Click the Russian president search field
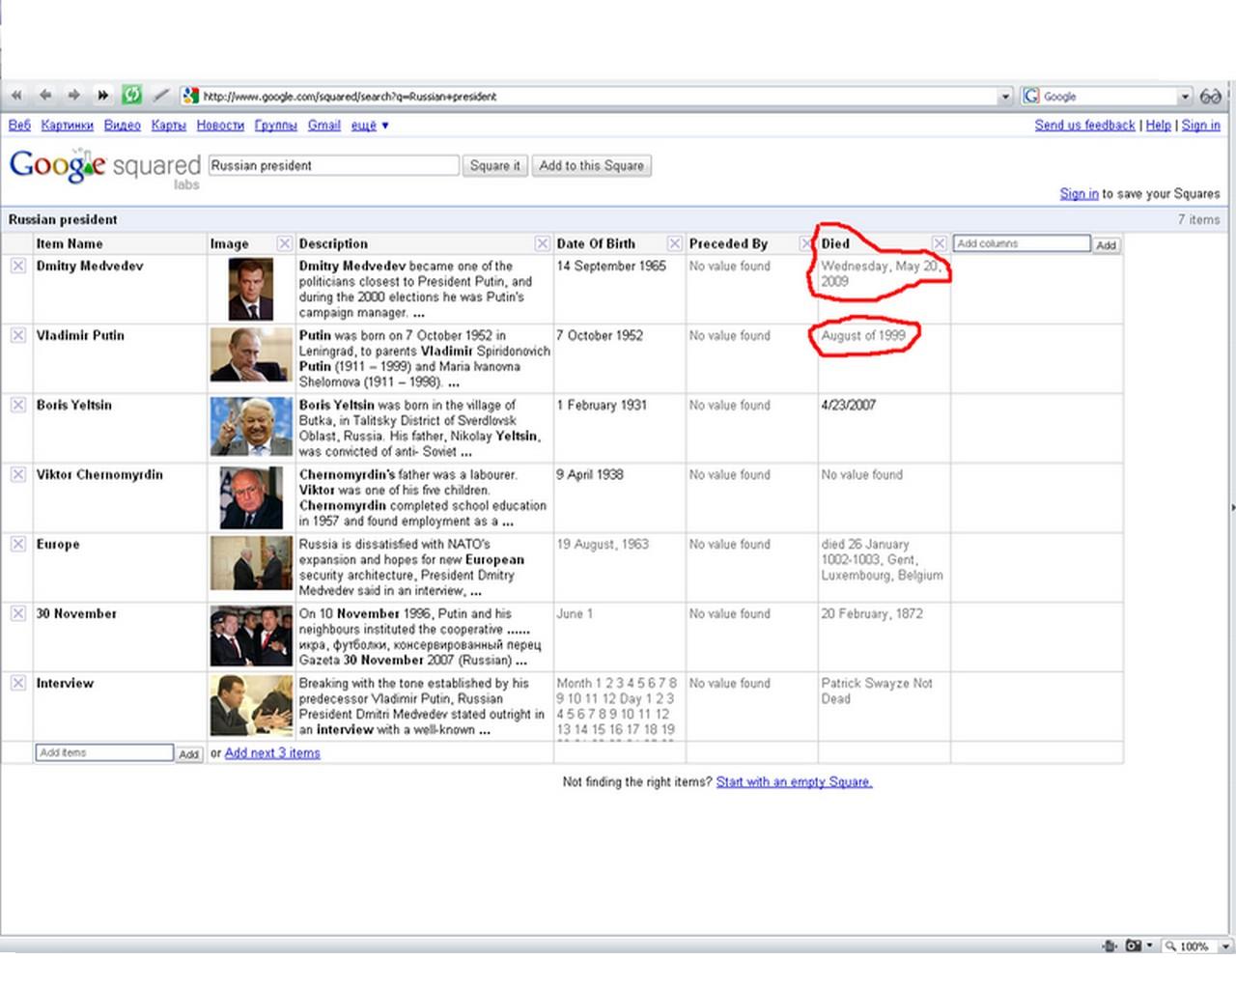 coord(333,165)
